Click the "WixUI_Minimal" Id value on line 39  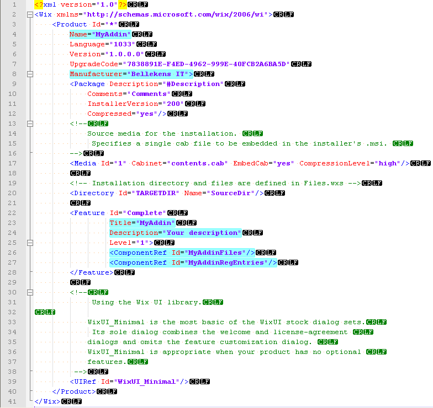[x=147, y=382]
